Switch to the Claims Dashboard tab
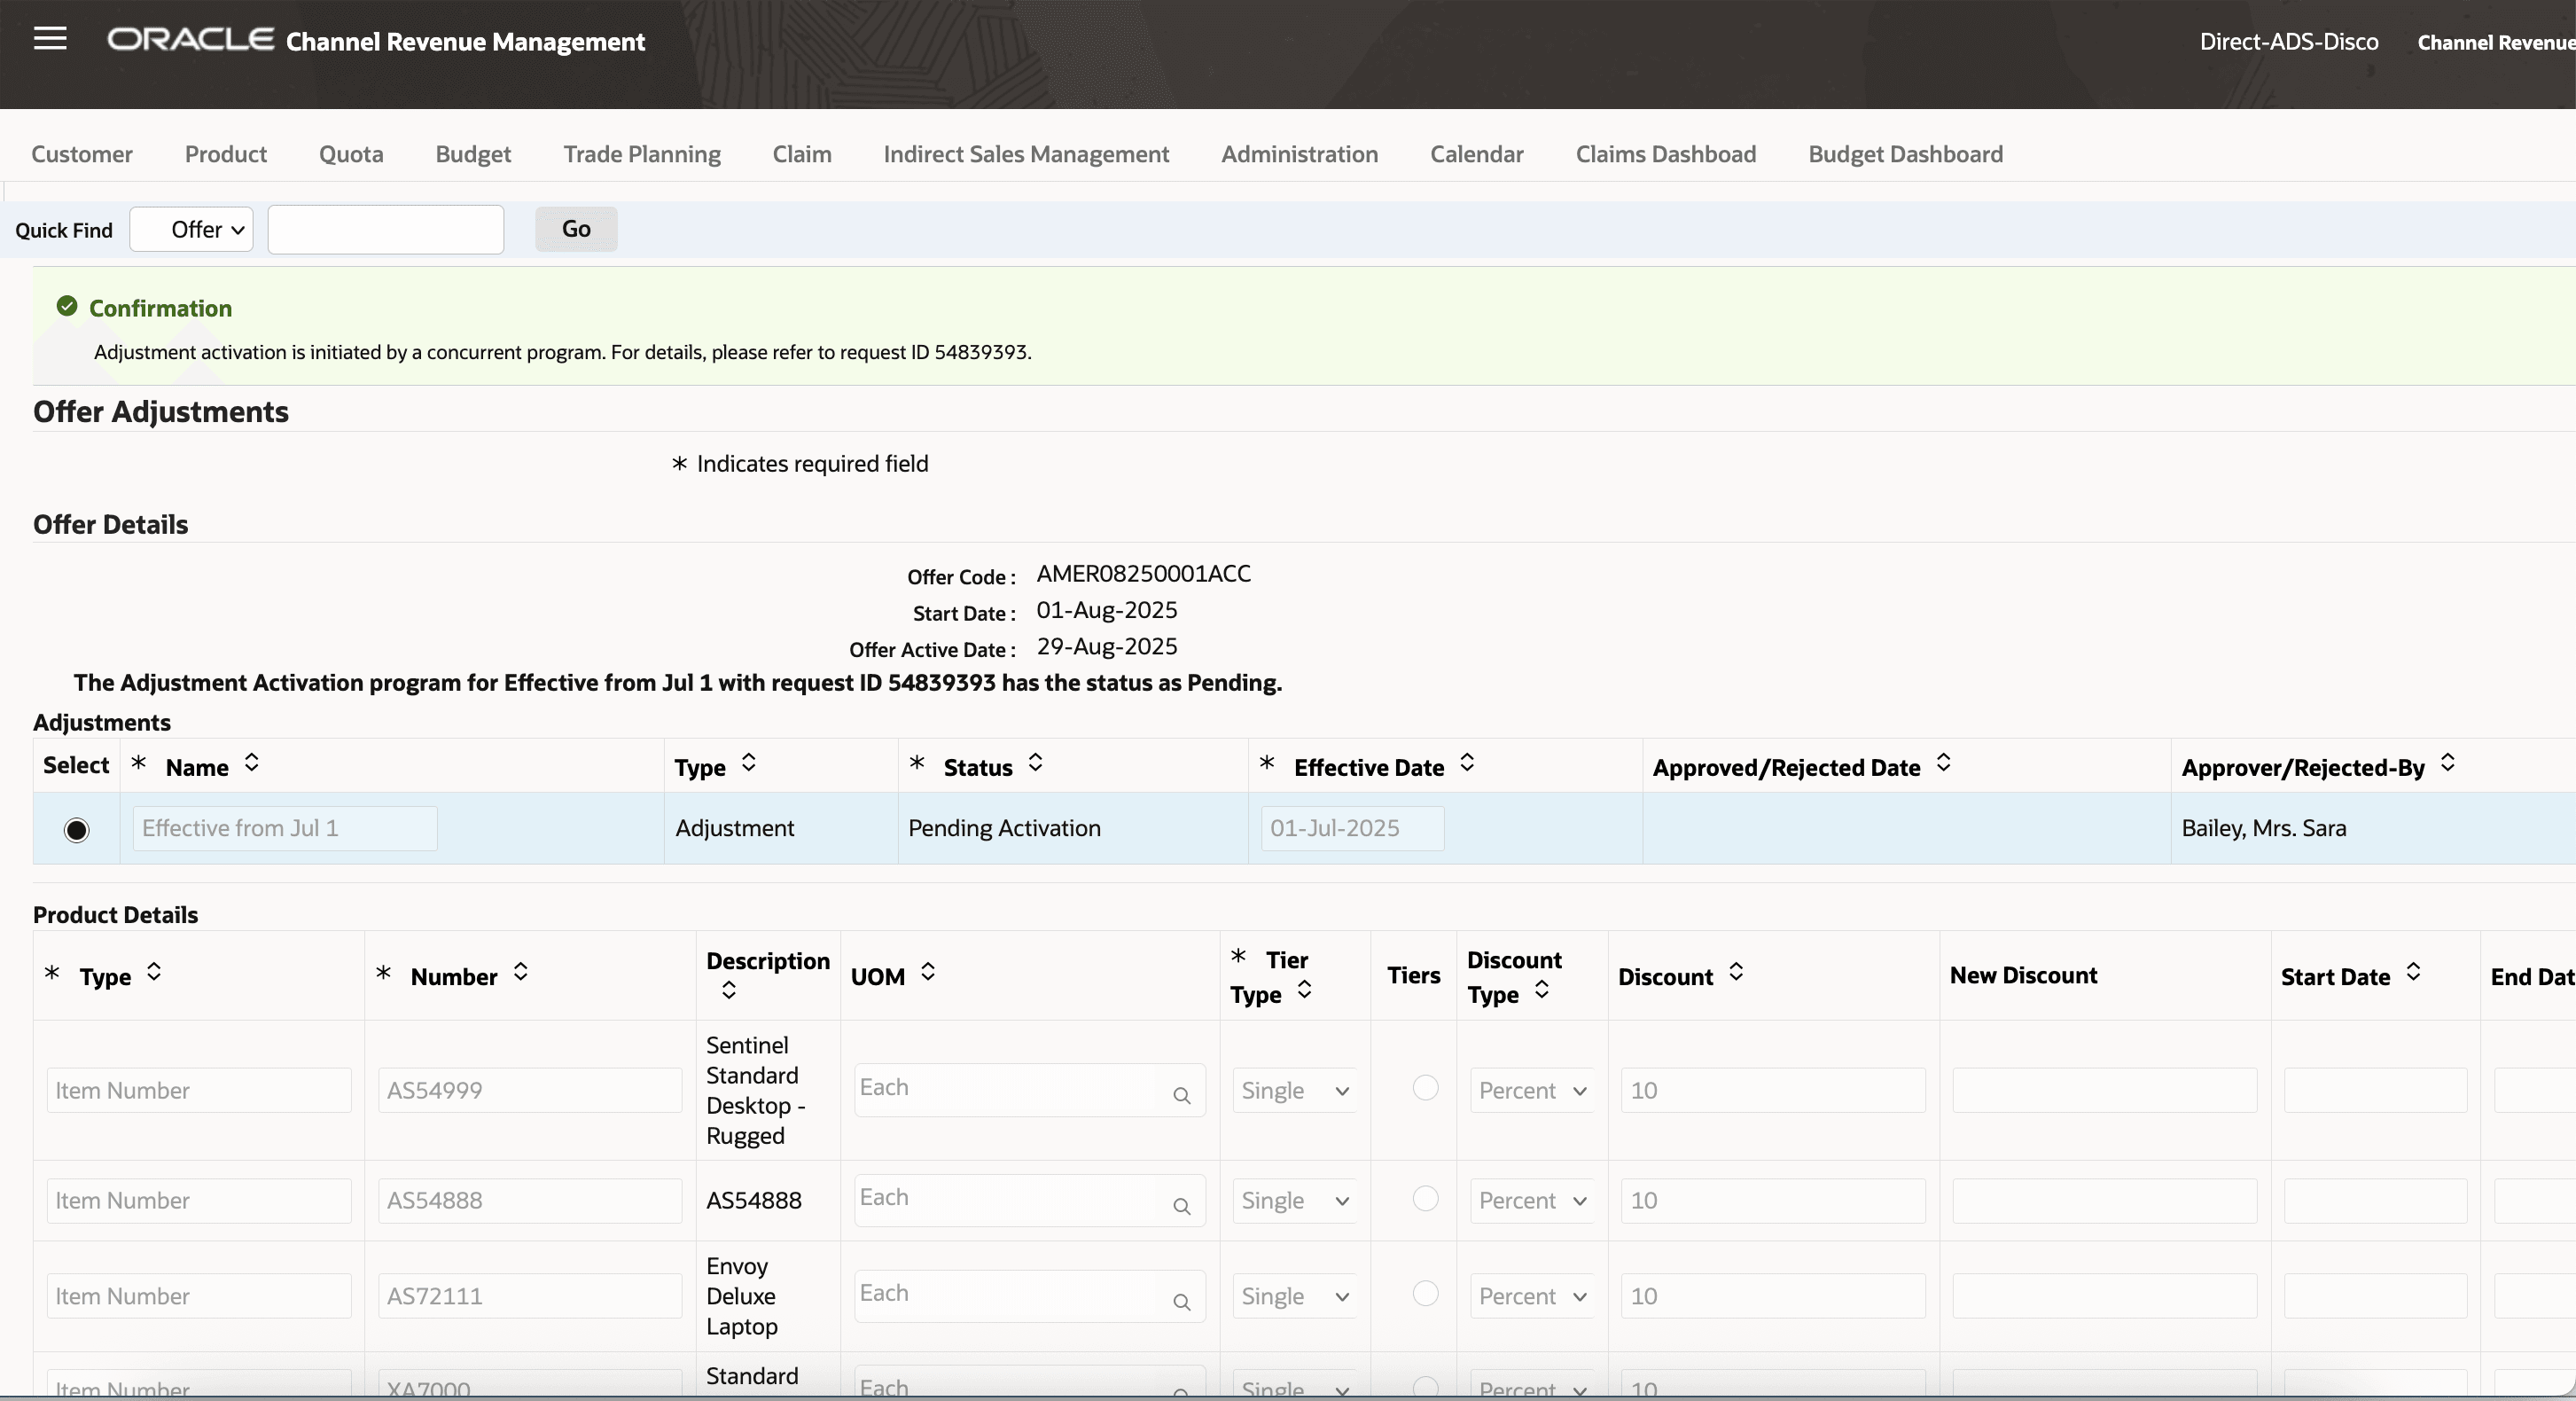The width and height of the screenshot is (2576, 1401). click(1665, 154)
